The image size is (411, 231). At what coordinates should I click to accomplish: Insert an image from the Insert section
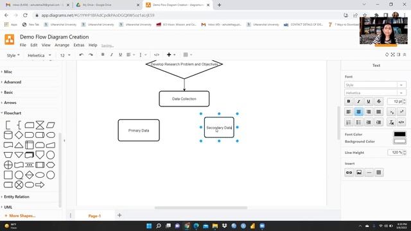[359, 173]
